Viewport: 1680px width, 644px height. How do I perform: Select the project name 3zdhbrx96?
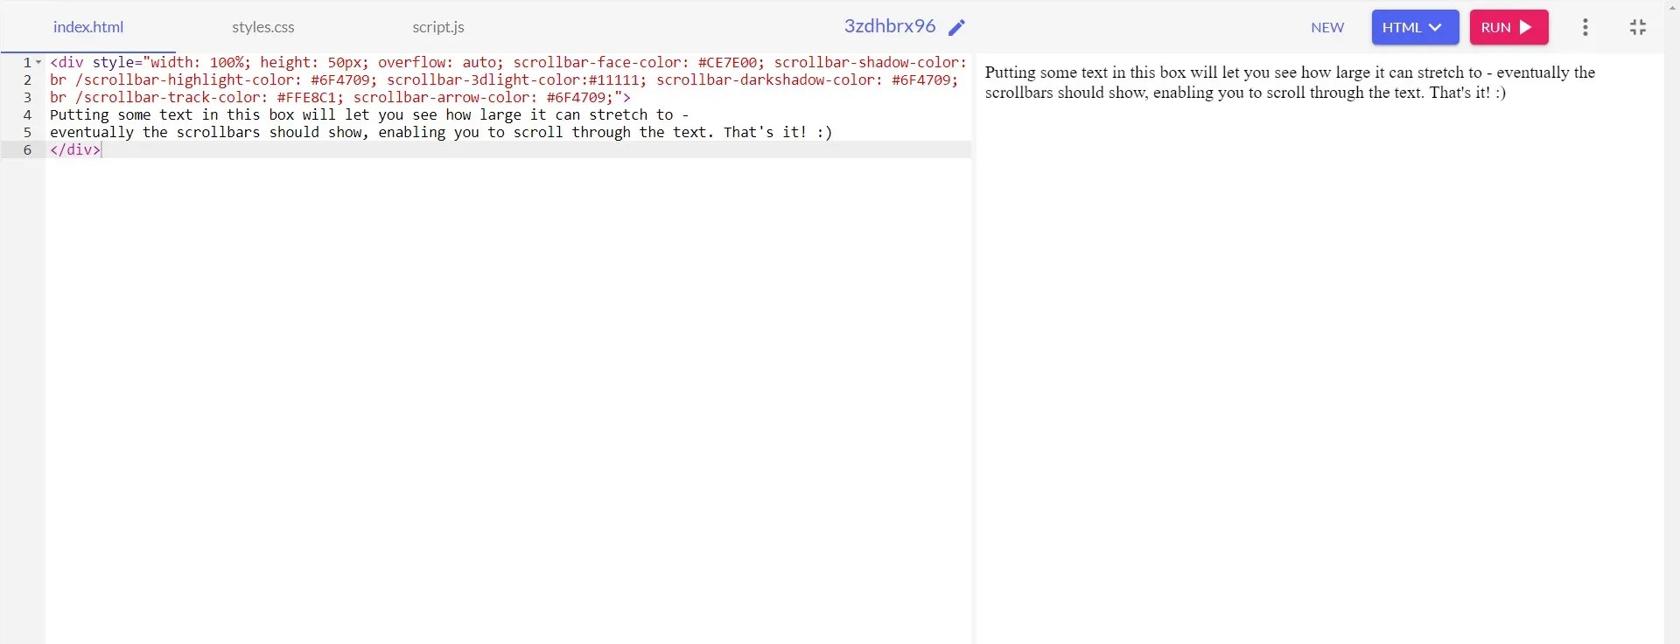pos(890,26)
